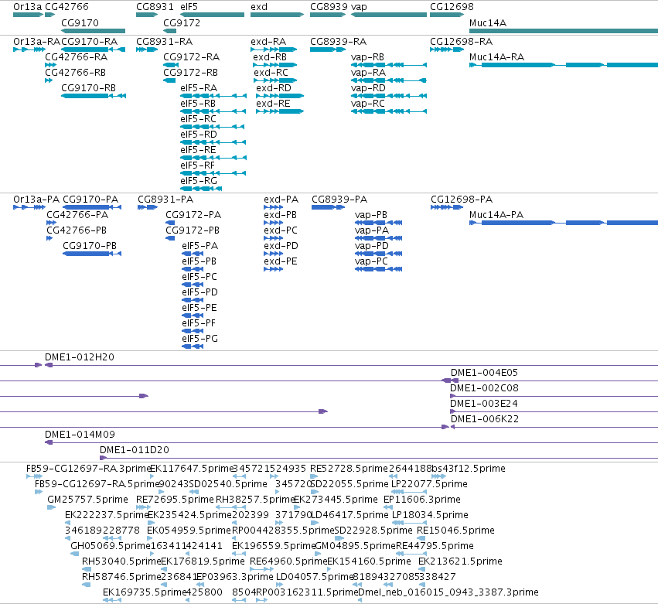The width and height of the screenshot is (658, 604).
Task: Select the CG8939 gene glyph
Action: click(x=328, y=15)
